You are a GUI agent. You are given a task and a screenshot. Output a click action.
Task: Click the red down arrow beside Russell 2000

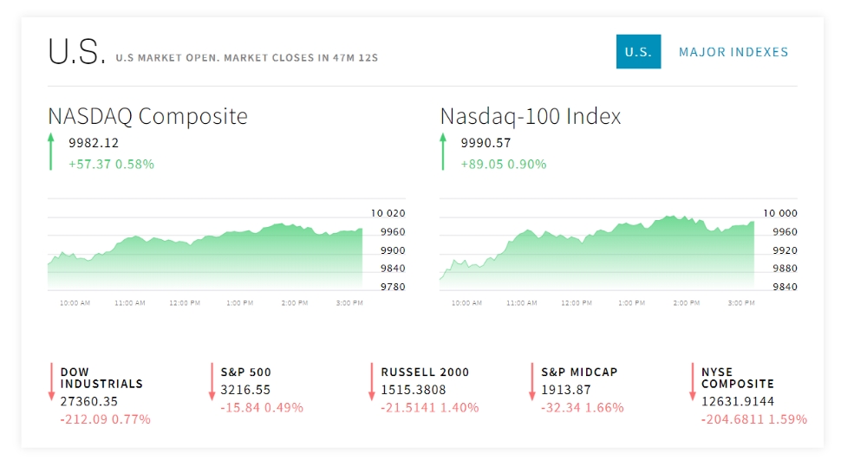click(x=372, y=382)
